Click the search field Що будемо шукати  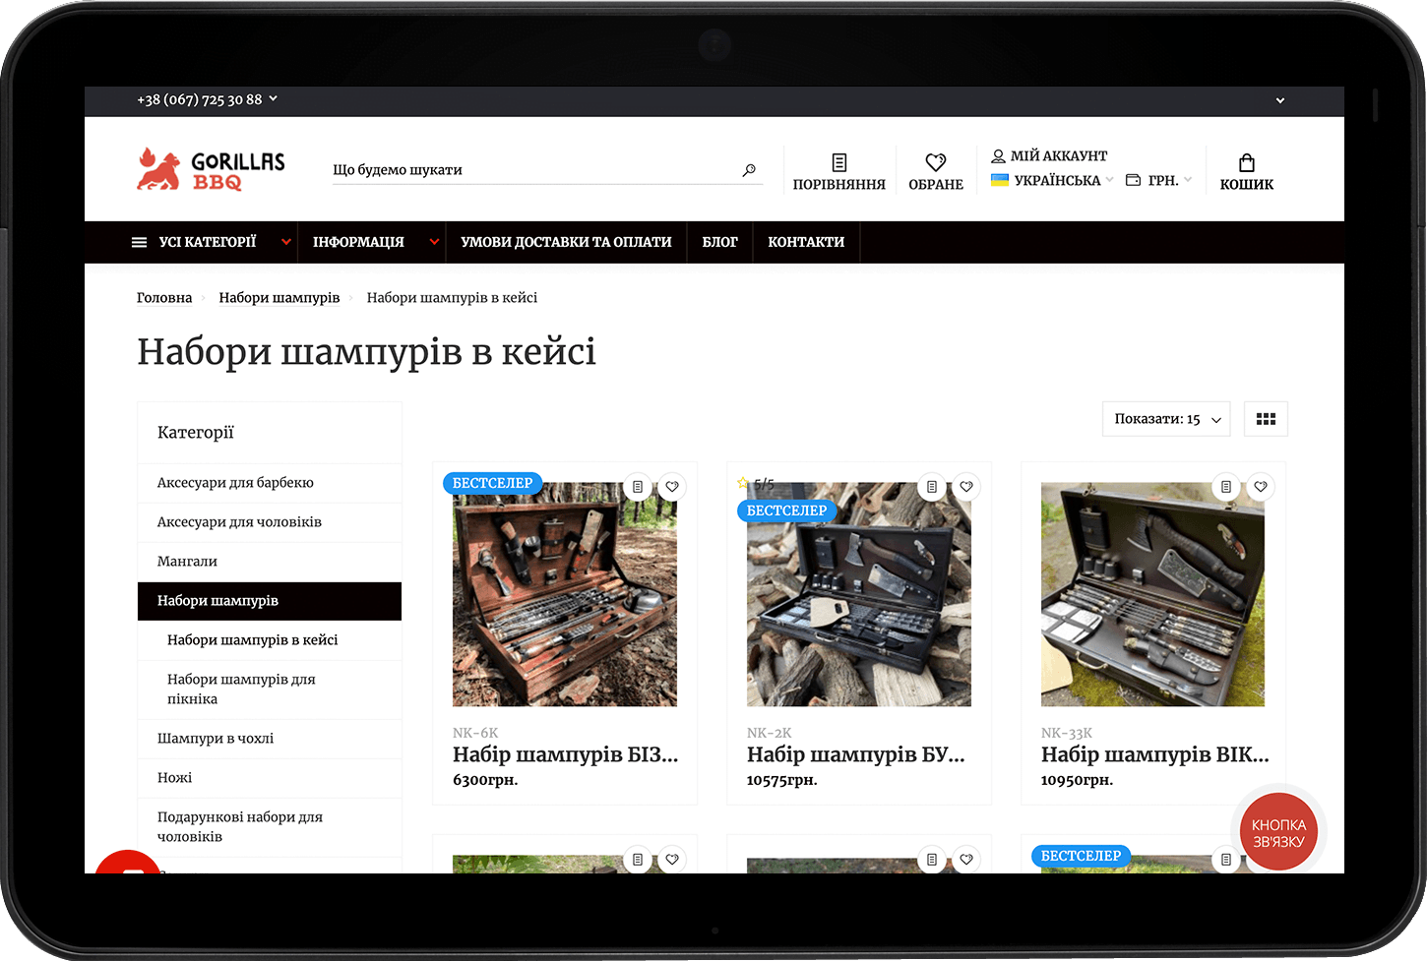pos(531,170)
